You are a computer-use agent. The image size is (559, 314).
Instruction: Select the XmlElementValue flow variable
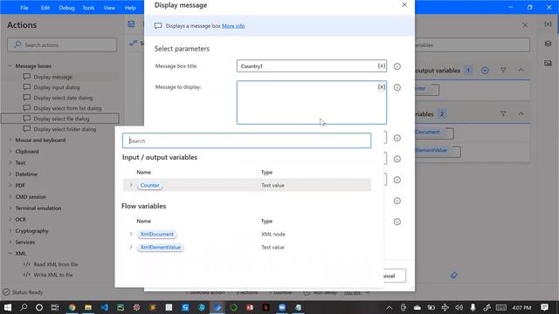[x=161, y=247]
